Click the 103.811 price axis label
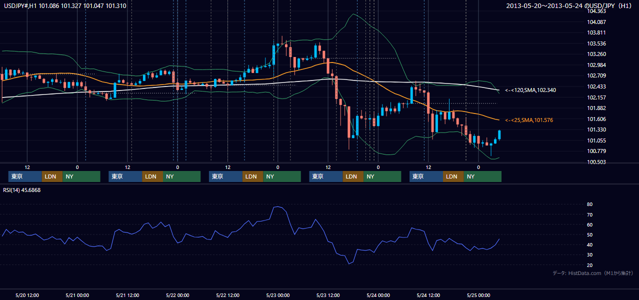 coord(596,32)
